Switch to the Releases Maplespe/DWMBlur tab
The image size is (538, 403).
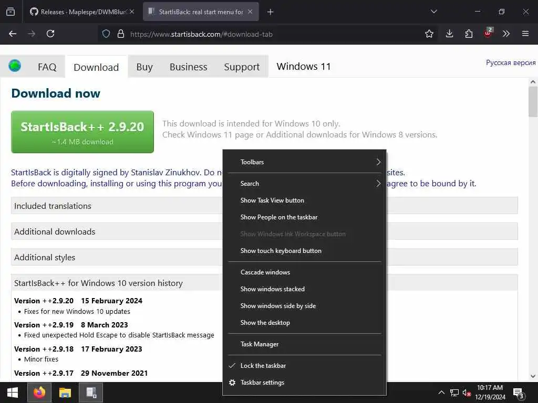coord(82,12)
